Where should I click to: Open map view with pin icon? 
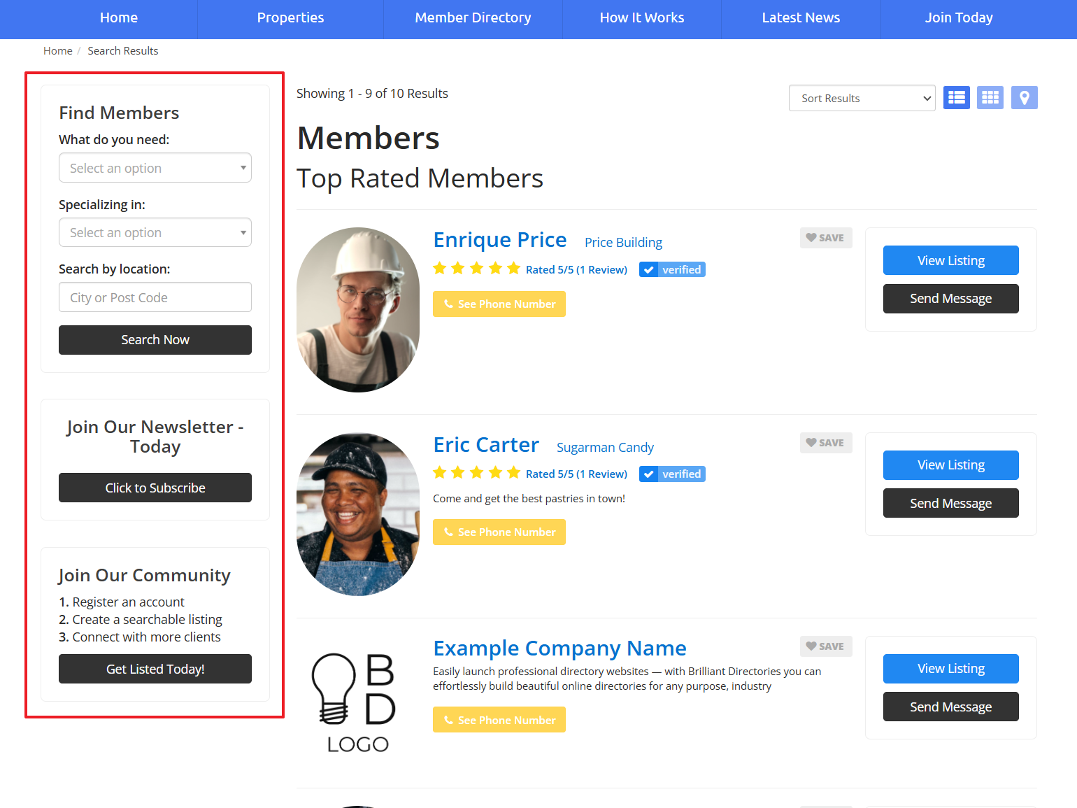(1024, 98)
